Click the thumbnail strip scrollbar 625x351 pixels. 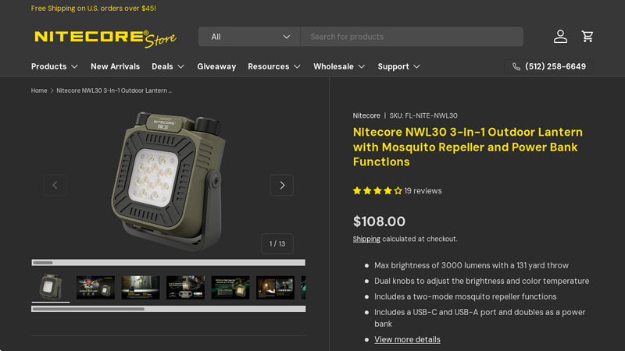169,309
